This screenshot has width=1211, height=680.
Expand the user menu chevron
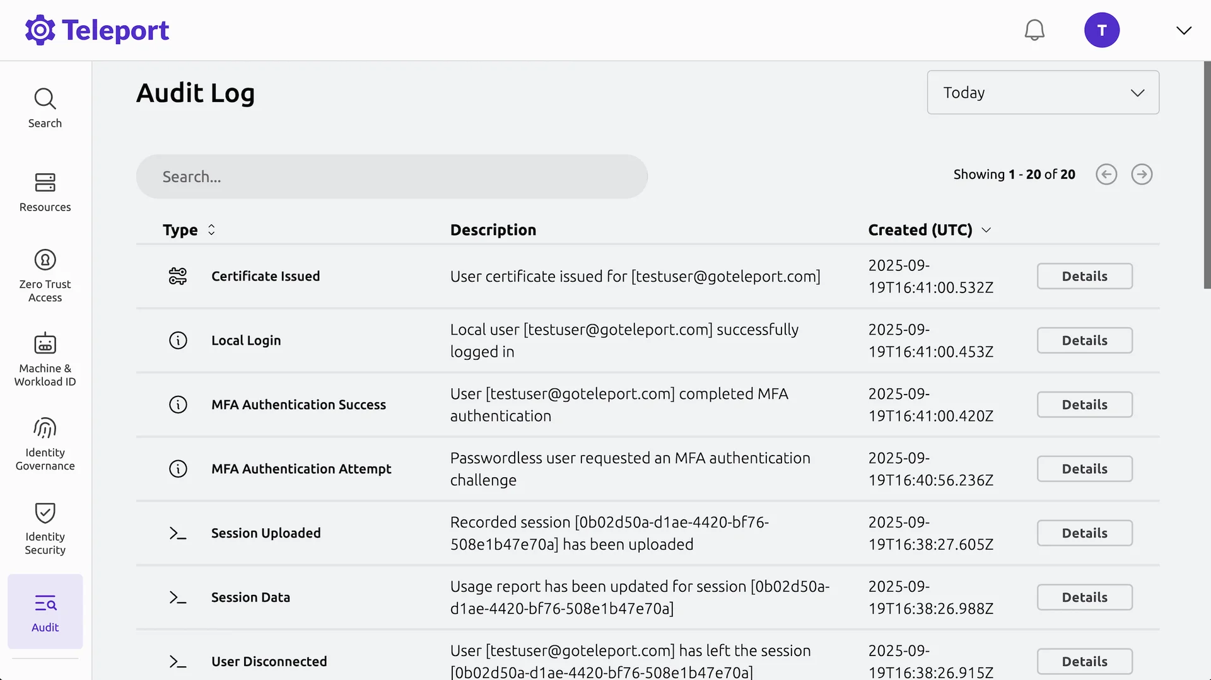click(1184, 30)
